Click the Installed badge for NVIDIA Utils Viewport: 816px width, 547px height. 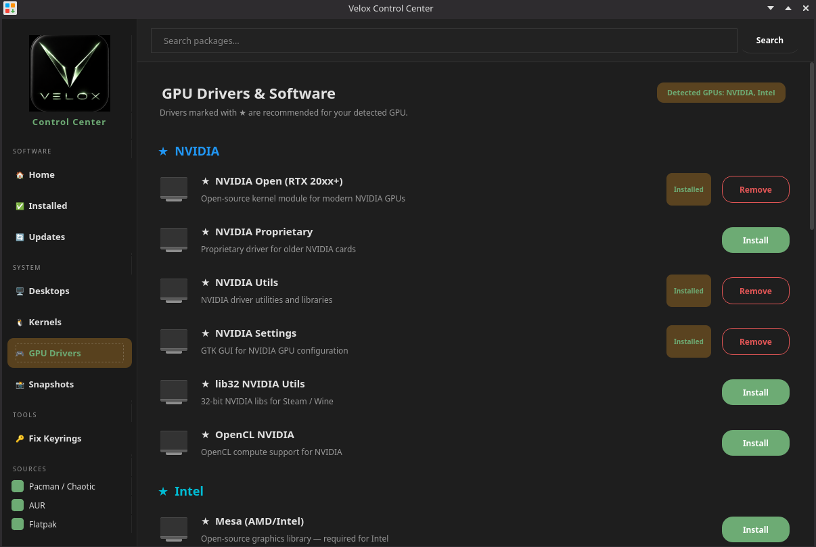click(689, 291)
